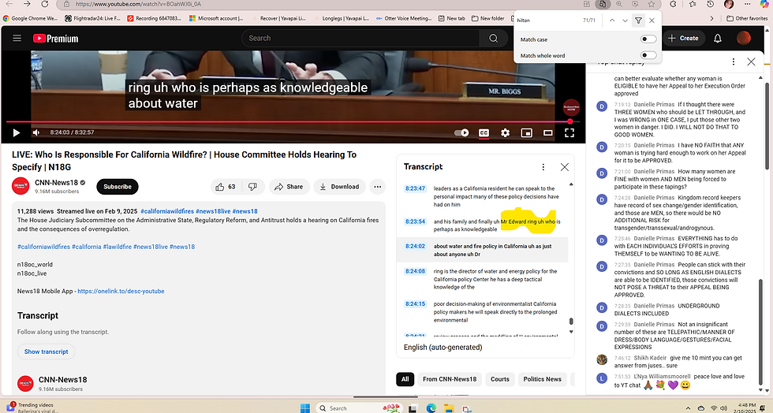This screenshot has width=773, height=413.
Task: Switch to miniplayer mode
Action: coord(527,132)
